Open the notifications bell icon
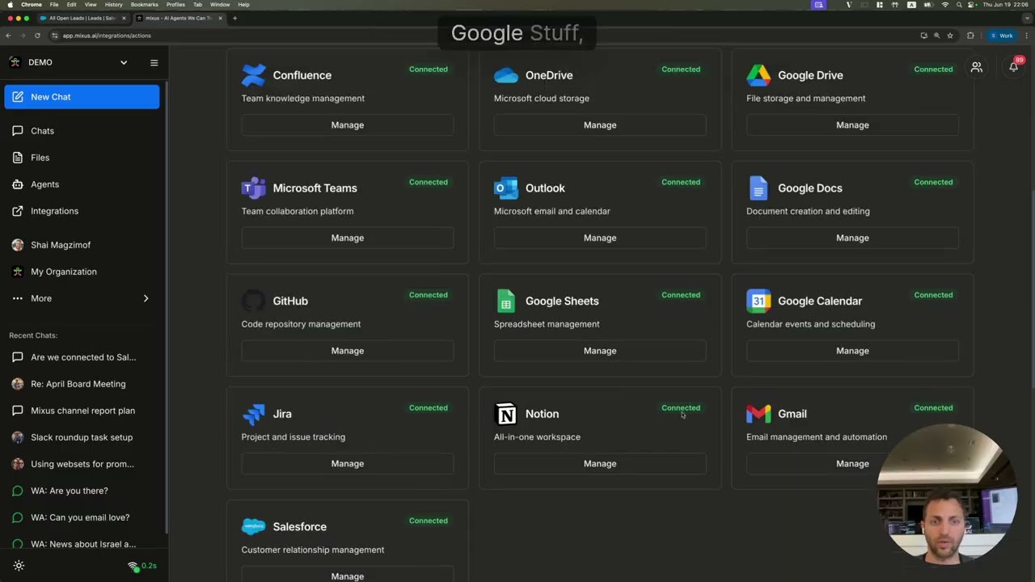This screenshot has width=1035, height=582. [1013, 67]
